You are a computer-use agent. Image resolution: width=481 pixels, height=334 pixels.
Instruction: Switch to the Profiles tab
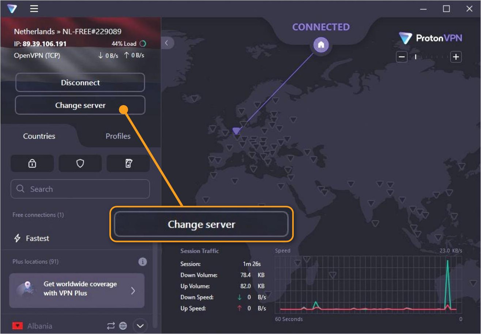118,136
